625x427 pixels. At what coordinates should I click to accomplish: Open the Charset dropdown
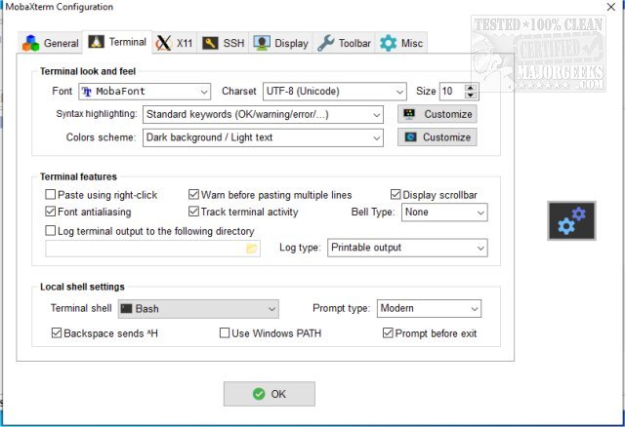[x=335, y=92]
